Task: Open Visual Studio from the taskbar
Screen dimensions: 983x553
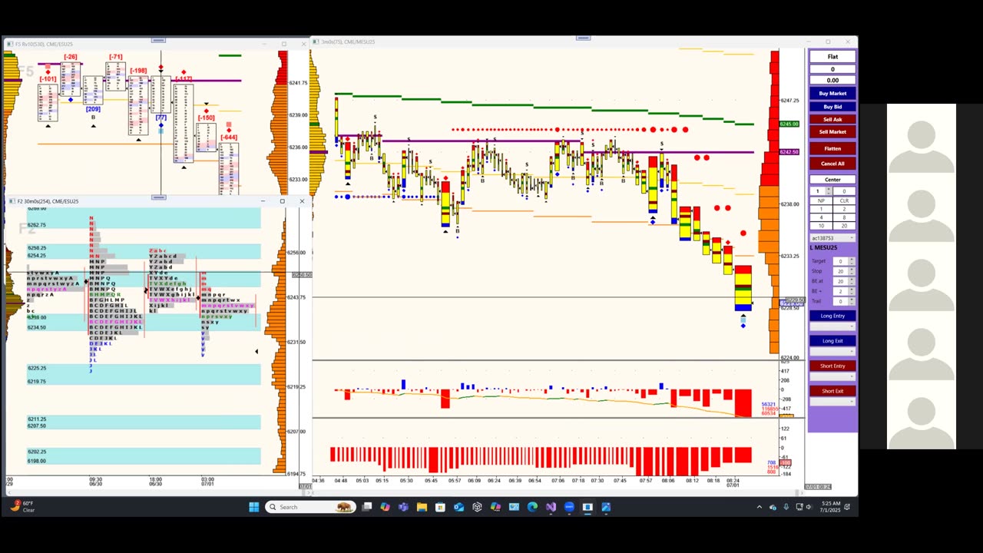Action: point(551,507)
